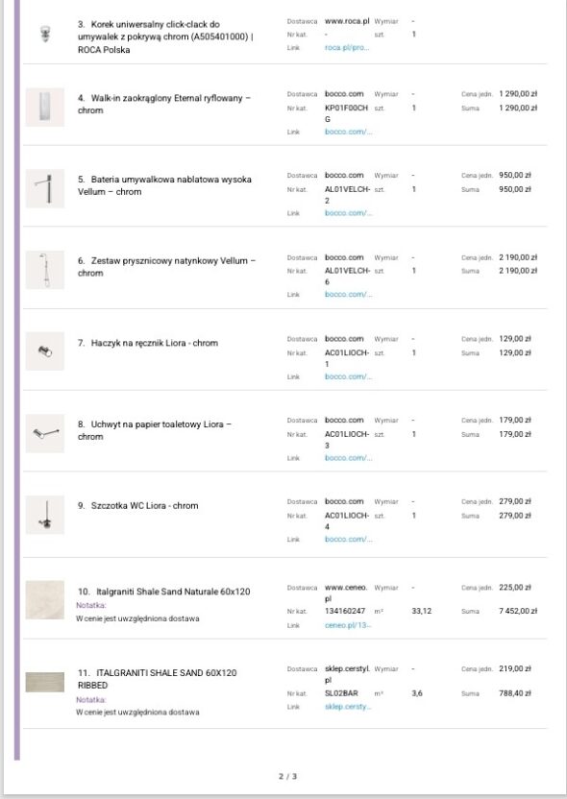The height and width of the screenshot is (799, 567).
Task: Click the Liora towel hook thumbnail
Action: [45, 351]
